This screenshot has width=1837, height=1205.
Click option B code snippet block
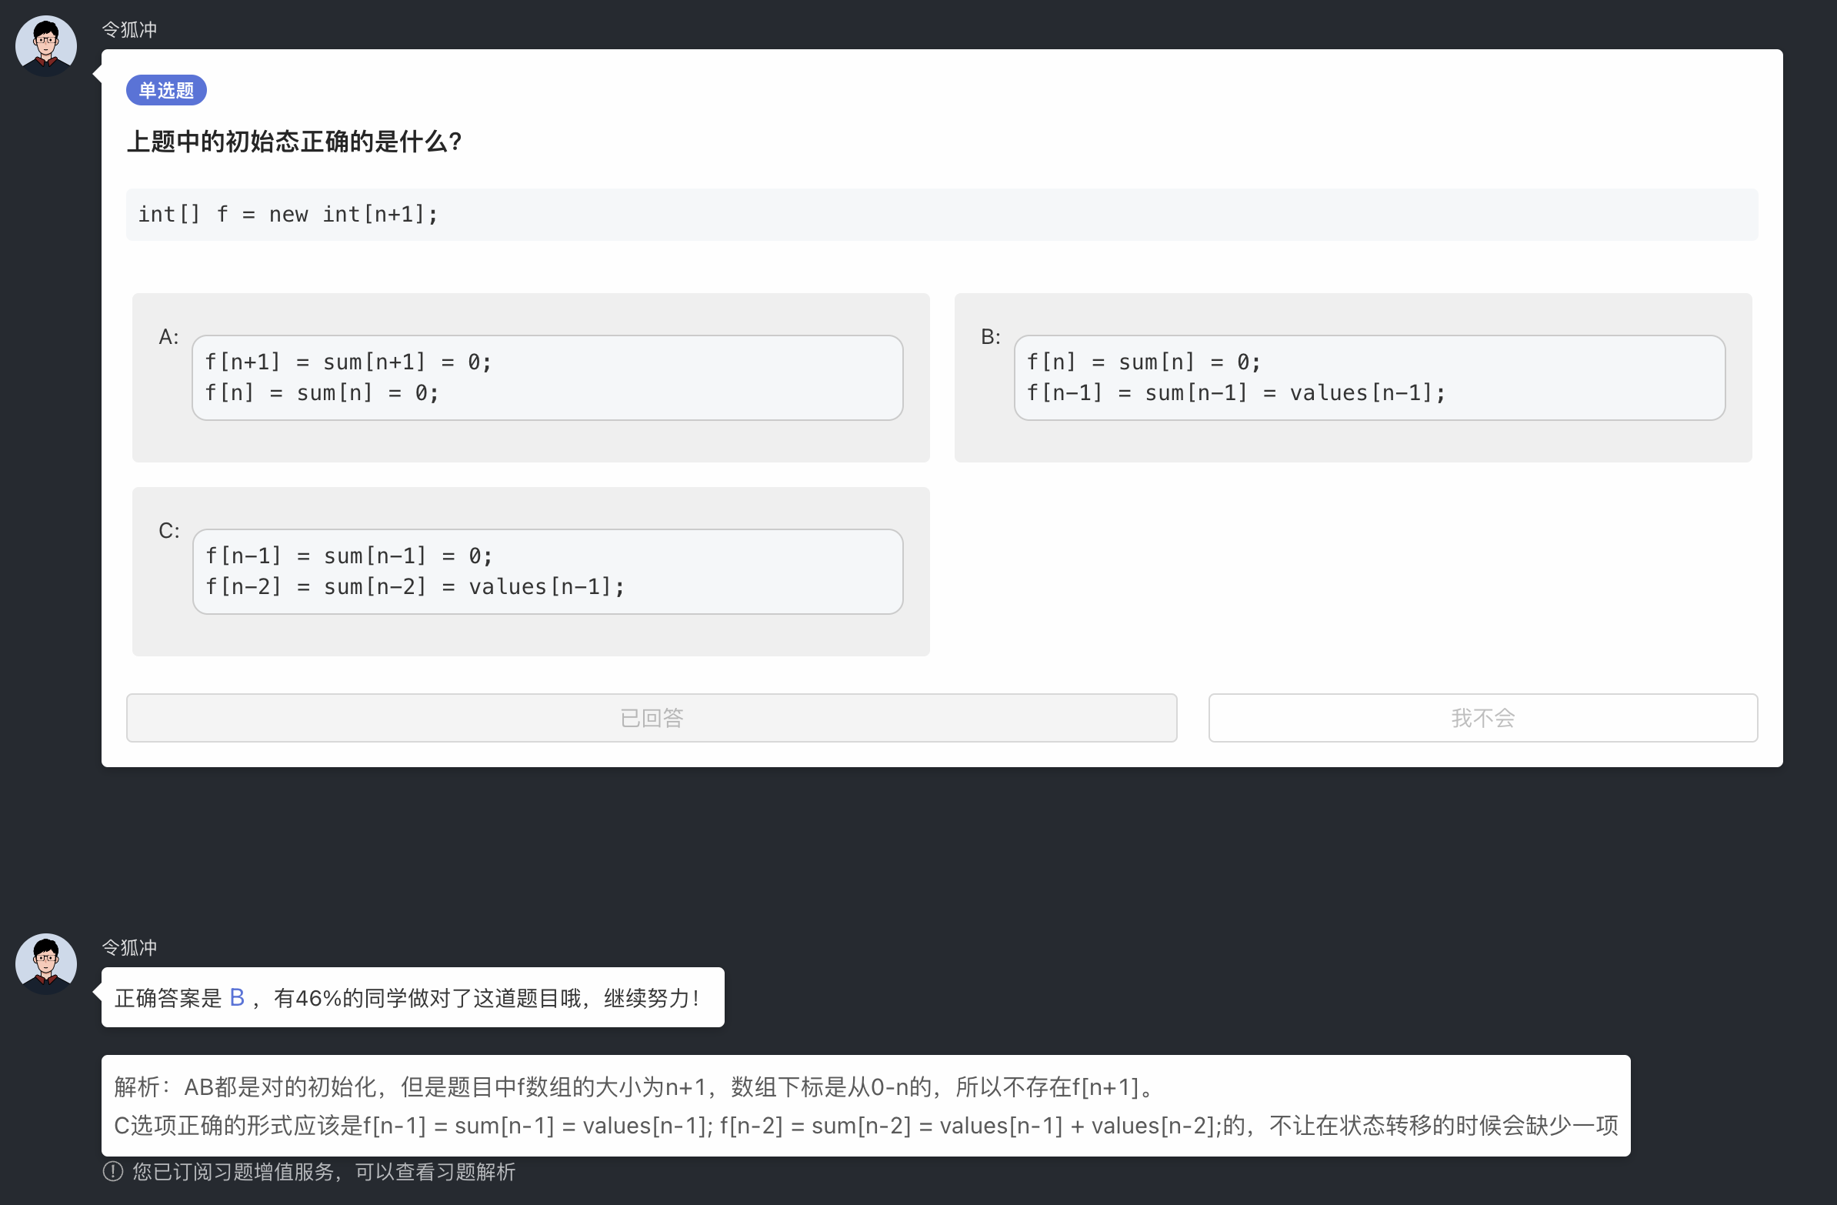coord(1372,378)
